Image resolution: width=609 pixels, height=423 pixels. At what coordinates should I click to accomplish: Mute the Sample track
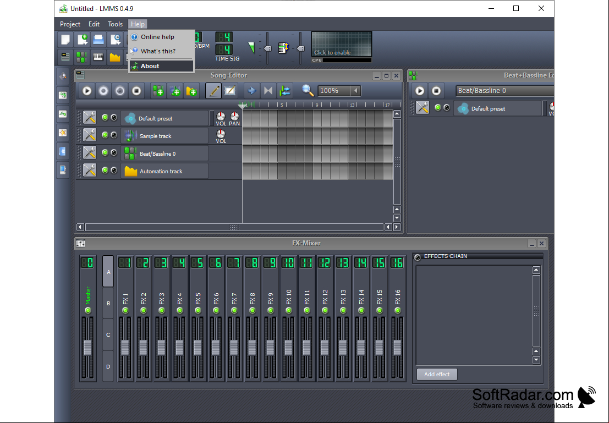(105, 135)
